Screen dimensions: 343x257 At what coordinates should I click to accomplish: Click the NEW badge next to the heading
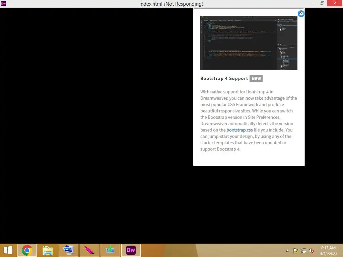point(256,78)
